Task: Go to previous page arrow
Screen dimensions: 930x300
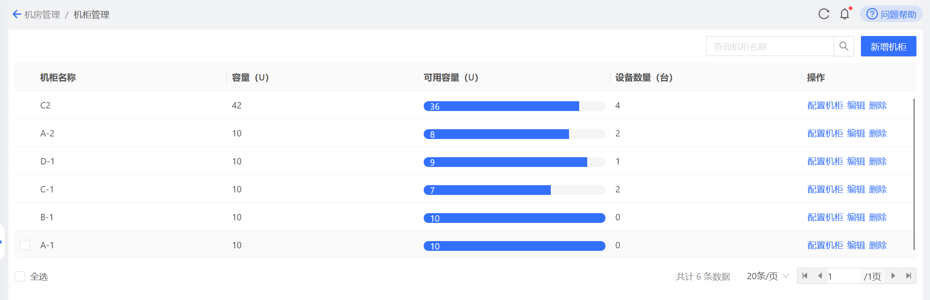Action: pos(820,276)
